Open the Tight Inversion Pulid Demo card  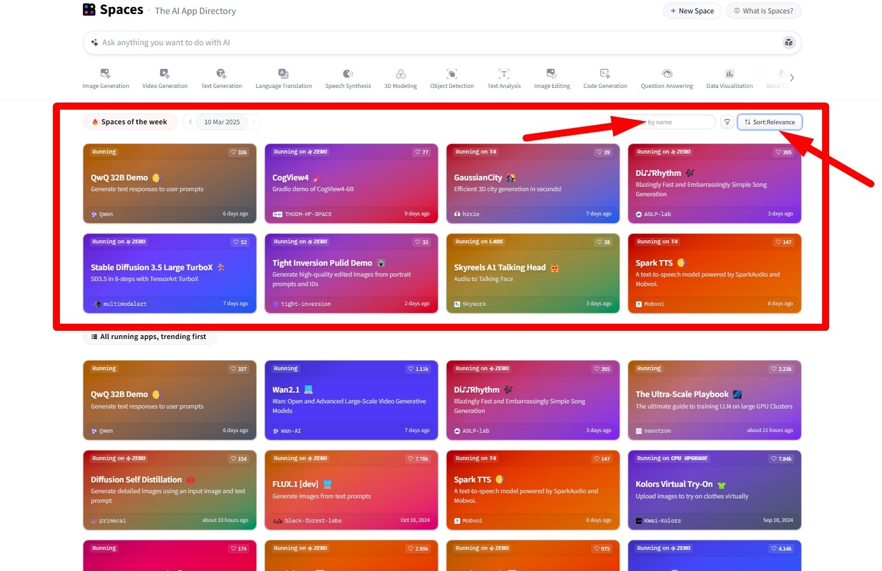(x=351, y=273)
